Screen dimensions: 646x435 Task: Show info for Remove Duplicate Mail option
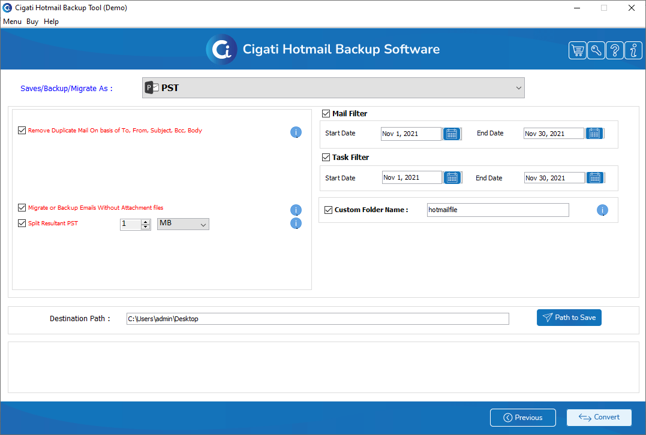296,132
